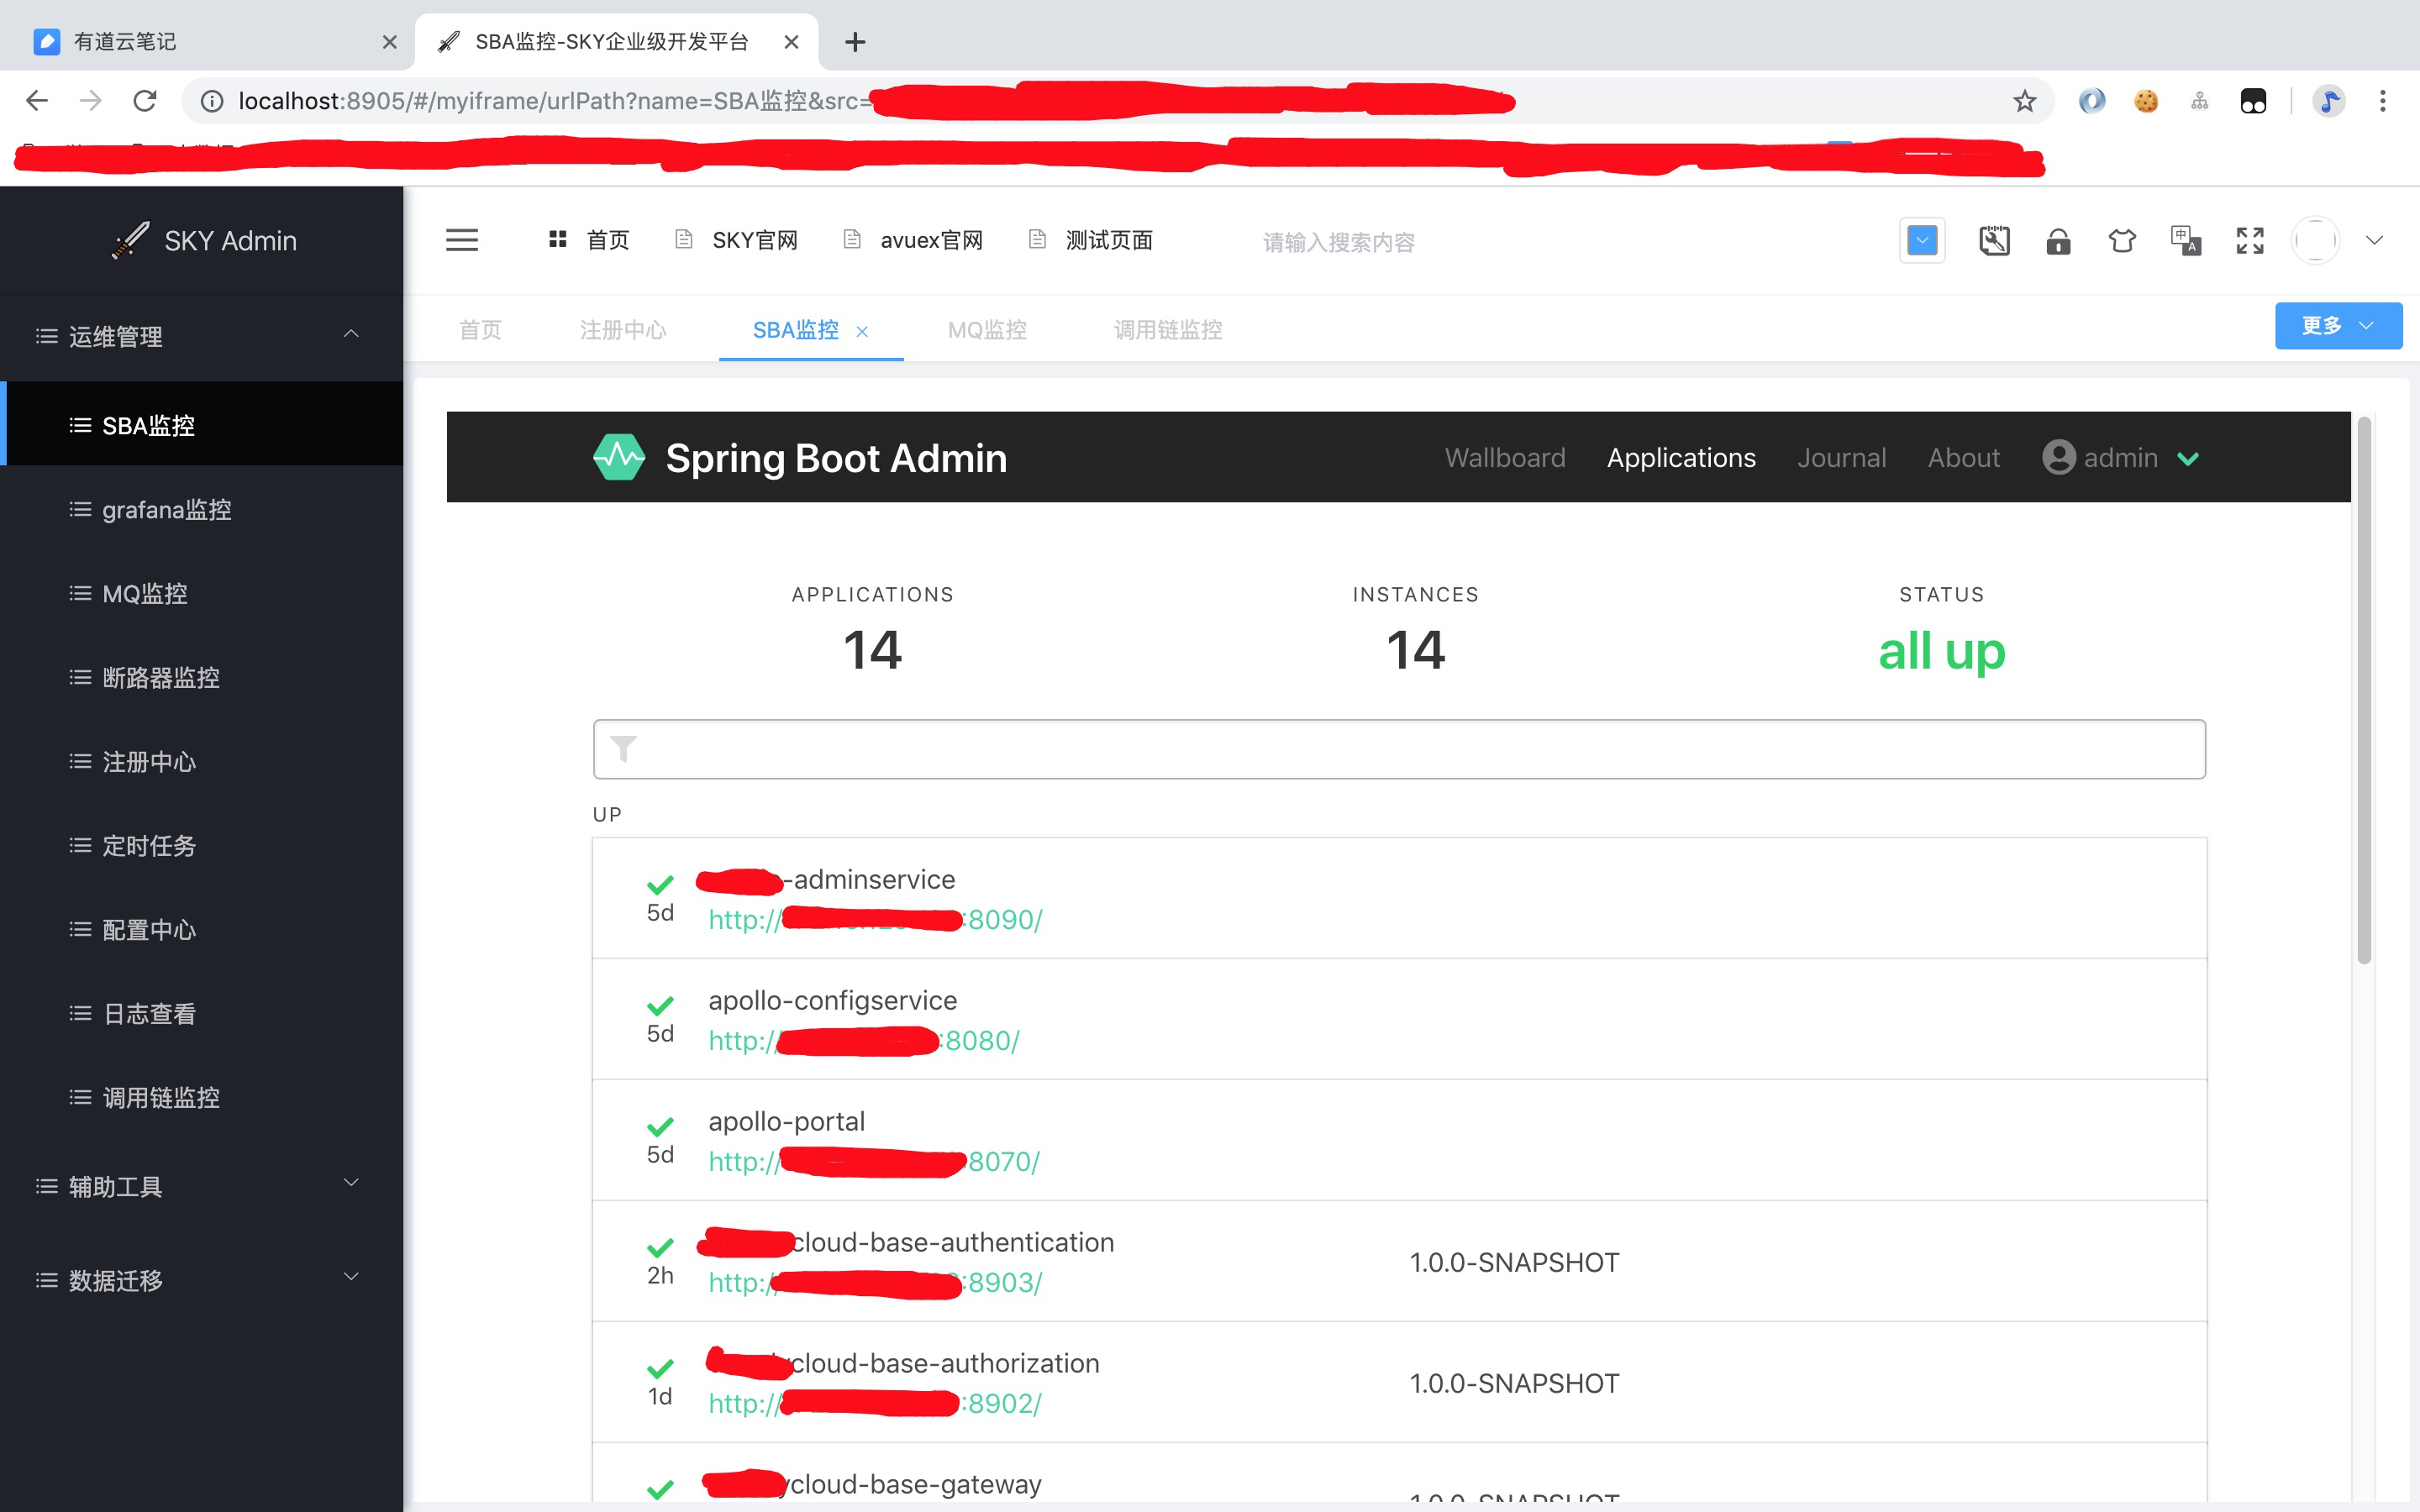Screen dimensions: 2420x1512
Task: Close the SBA监控 page tab
Action: coord(862,332)
